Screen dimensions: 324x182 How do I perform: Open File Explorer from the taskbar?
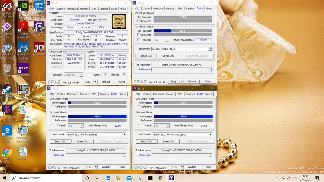pos(118,178)
